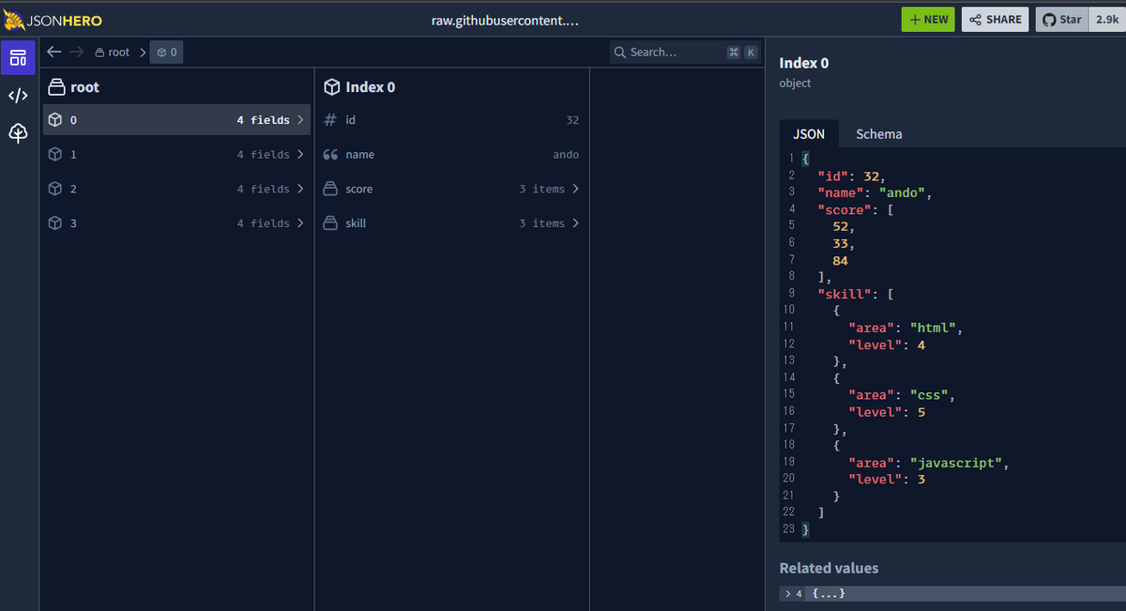Image resolution: width=1126 pixels, height=611 pixels.
Task: Click the JSON Hero logo
Action: [53, 20]
